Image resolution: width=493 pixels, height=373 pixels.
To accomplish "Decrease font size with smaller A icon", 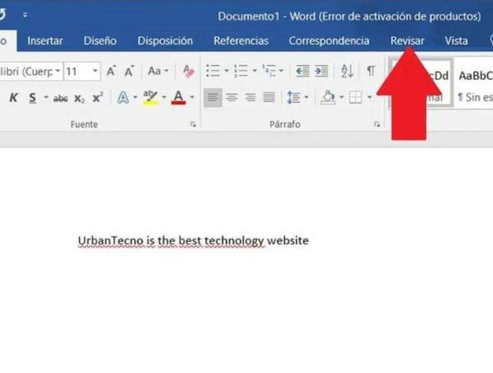I will [129, 71].
